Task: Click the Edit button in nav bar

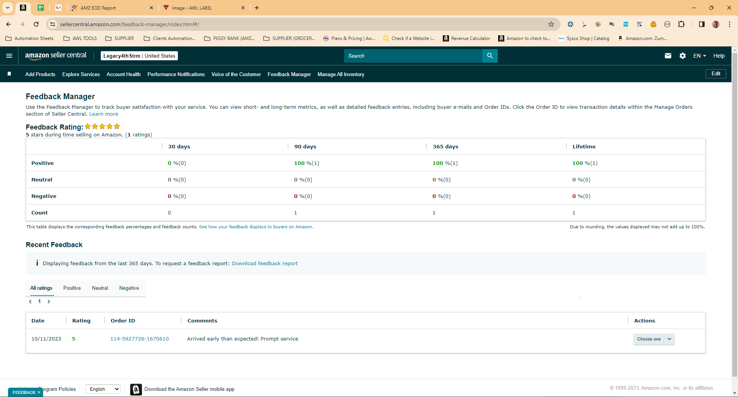Action: 716,74
